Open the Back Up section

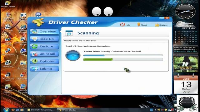click(x=44, y=39)
